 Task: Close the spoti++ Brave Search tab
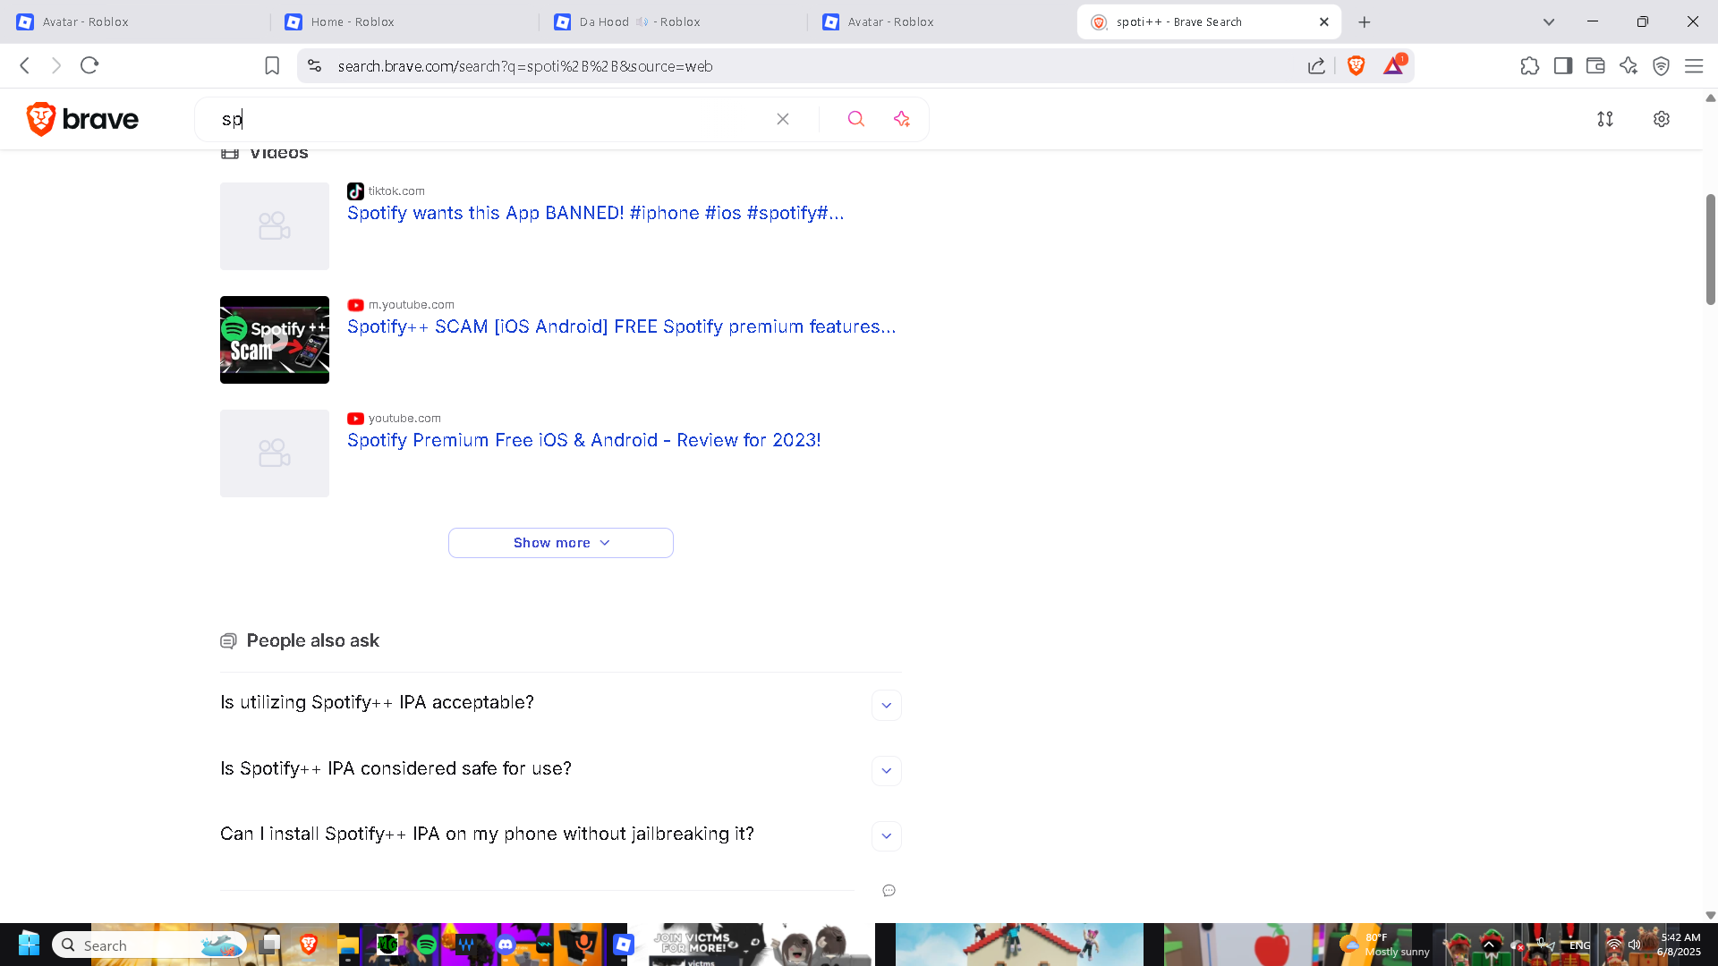click(1324, 21)
